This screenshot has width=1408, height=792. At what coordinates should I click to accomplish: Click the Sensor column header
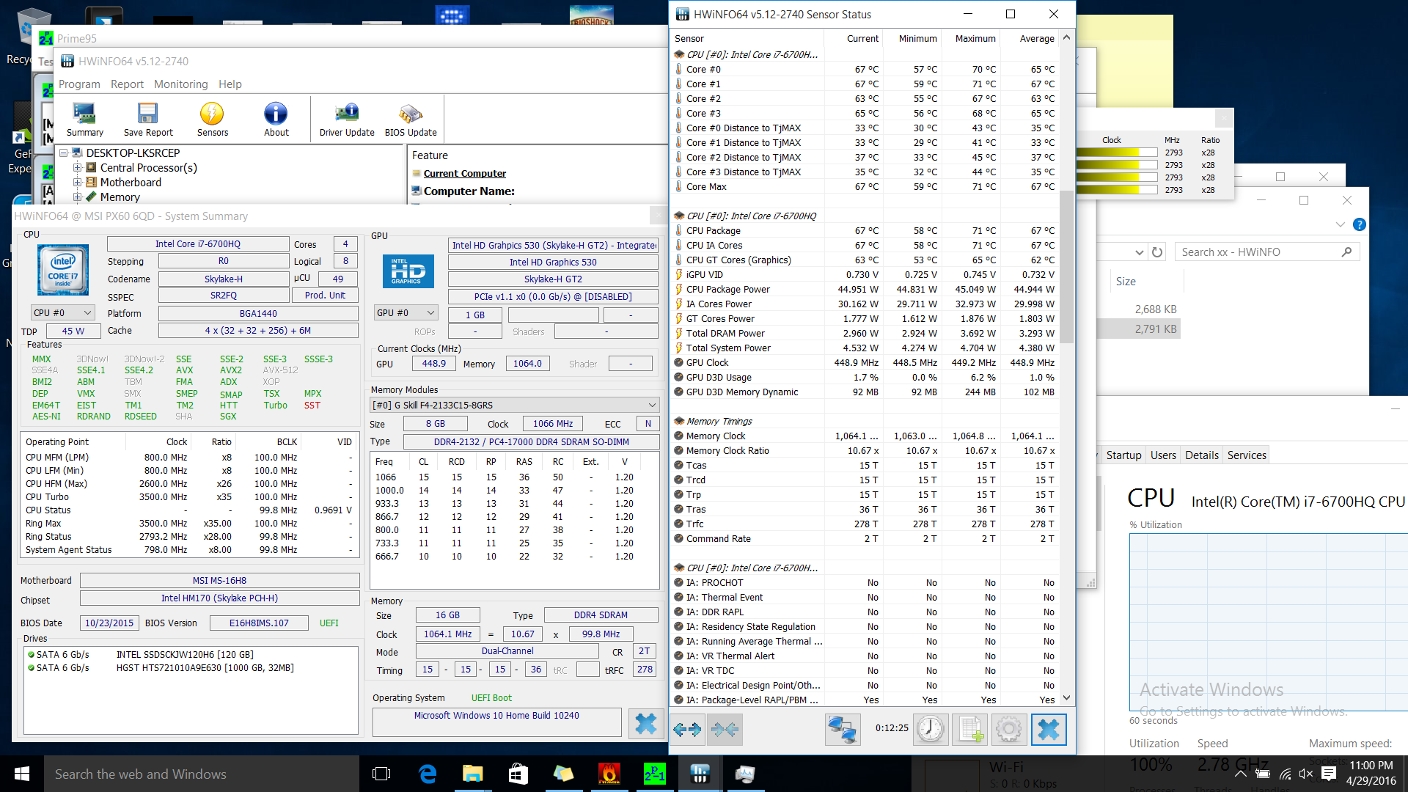[x=747, y=39]
